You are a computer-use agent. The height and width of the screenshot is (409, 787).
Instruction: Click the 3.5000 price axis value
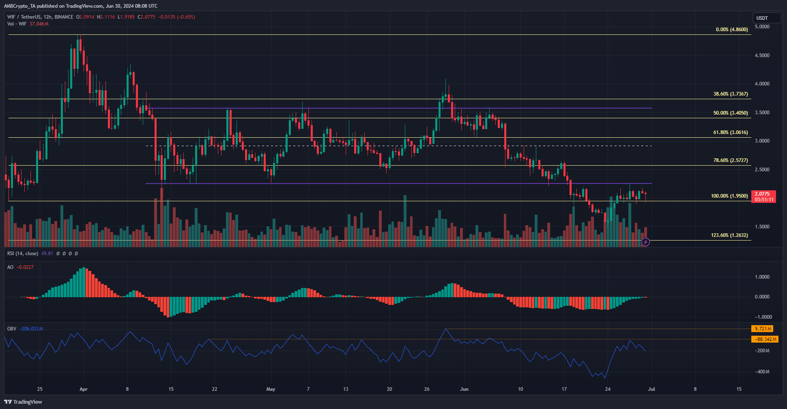tap(762, 113)
